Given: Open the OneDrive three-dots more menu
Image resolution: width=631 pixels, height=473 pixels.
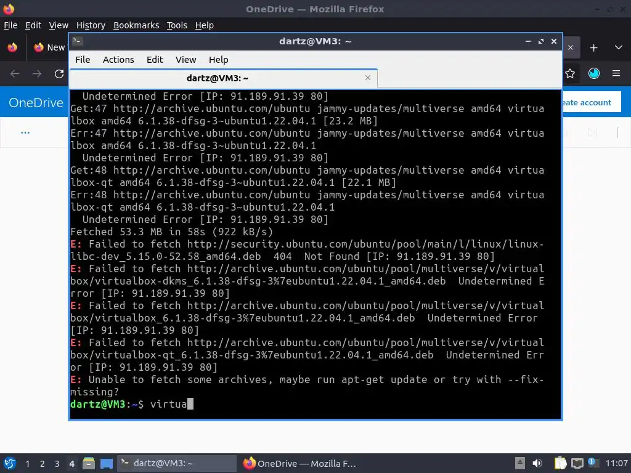Looking at the screenshot, I should [25, 133].
